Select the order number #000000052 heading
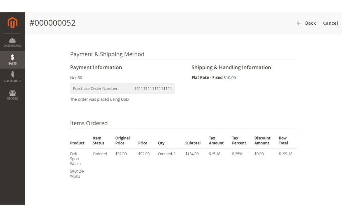 (52, 23)
